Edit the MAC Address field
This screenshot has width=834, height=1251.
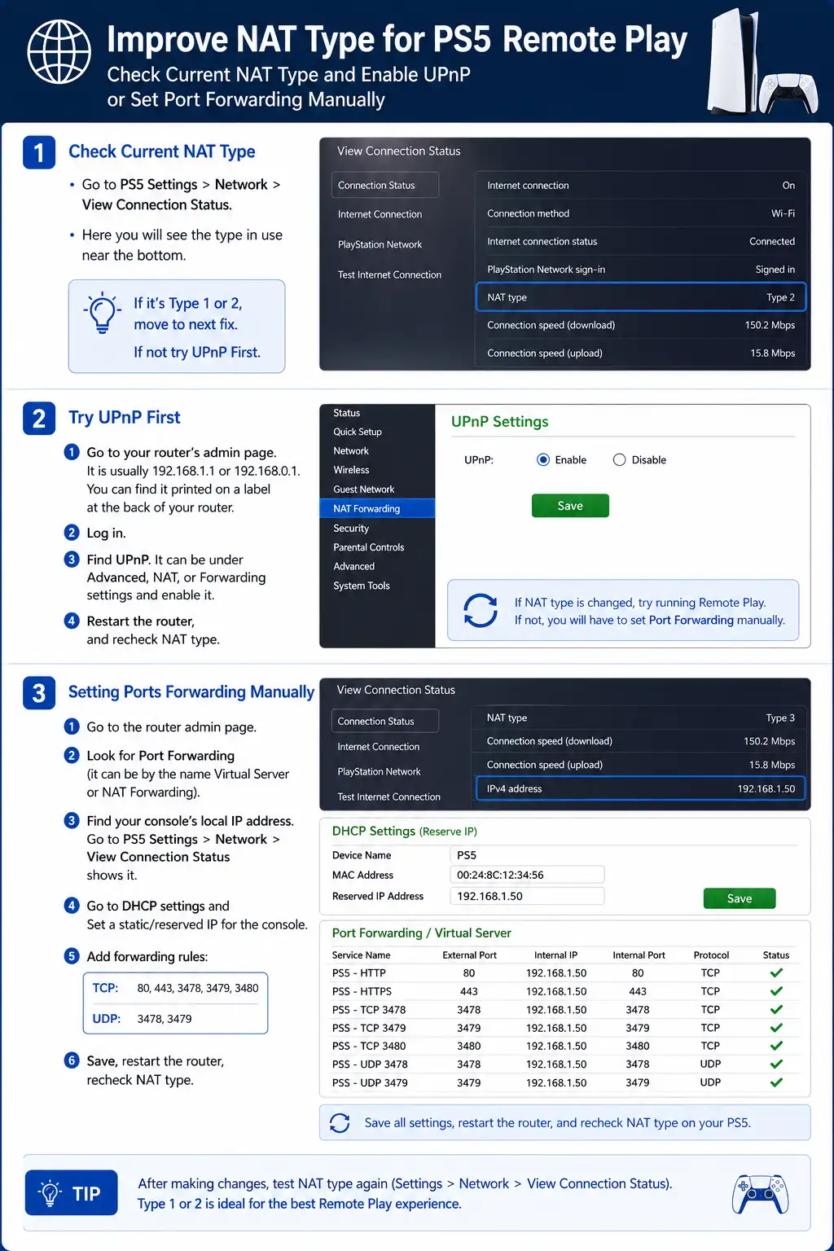(x=527, y=875)
